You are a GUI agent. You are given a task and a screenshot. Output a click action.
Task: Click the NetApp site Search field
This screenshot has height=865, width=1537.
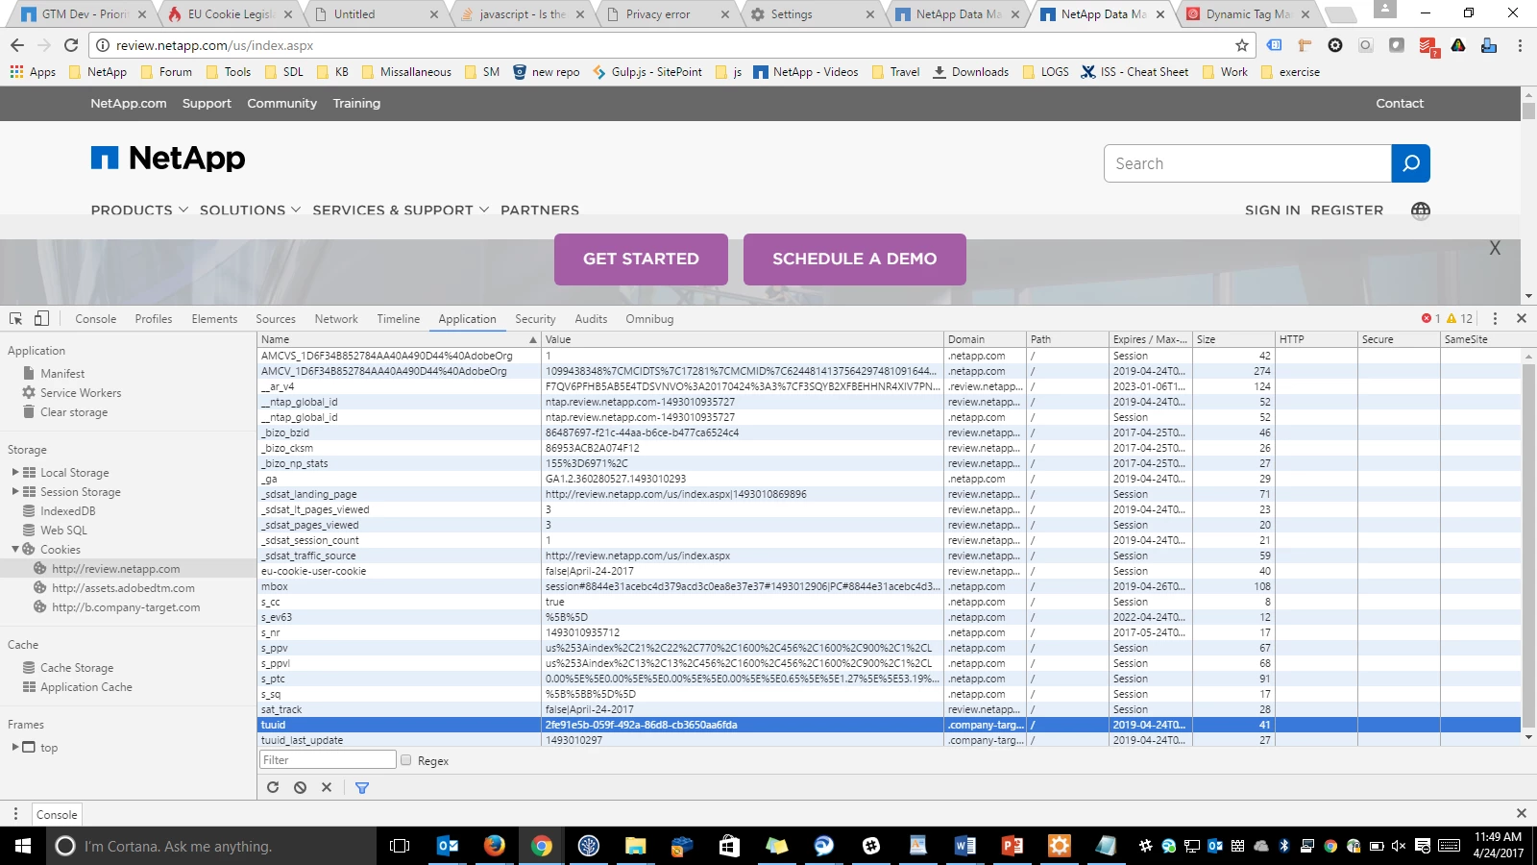[x=1248, y=163]
